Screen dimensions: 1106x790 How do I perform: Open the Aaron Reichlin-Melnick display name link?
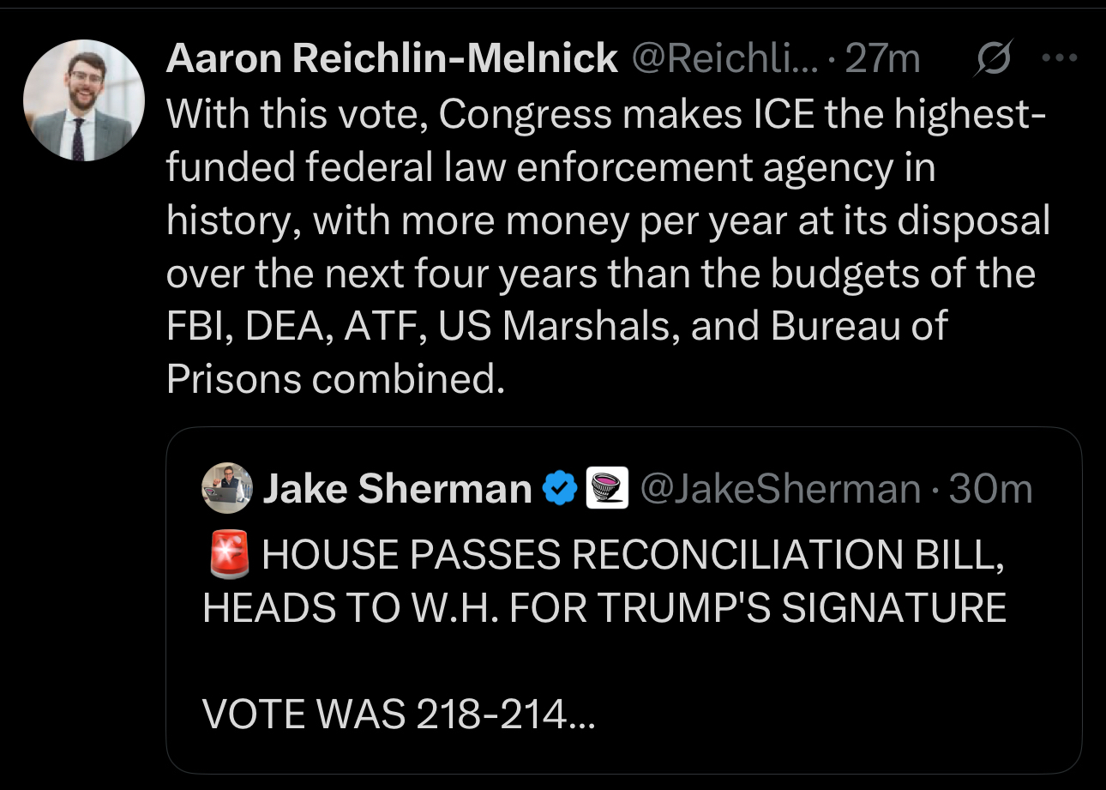click(x=392, y=58)
